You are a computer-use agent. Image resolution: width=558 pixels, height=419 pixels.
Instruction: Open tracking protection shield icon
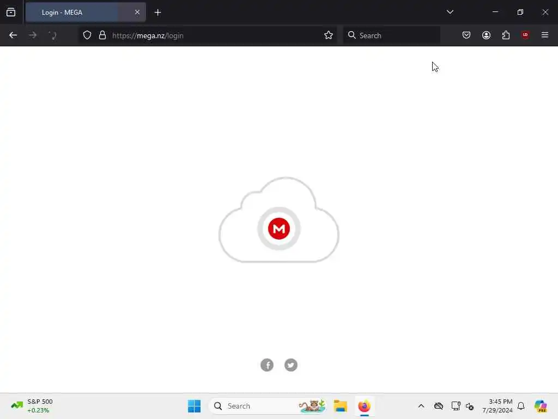87,35
